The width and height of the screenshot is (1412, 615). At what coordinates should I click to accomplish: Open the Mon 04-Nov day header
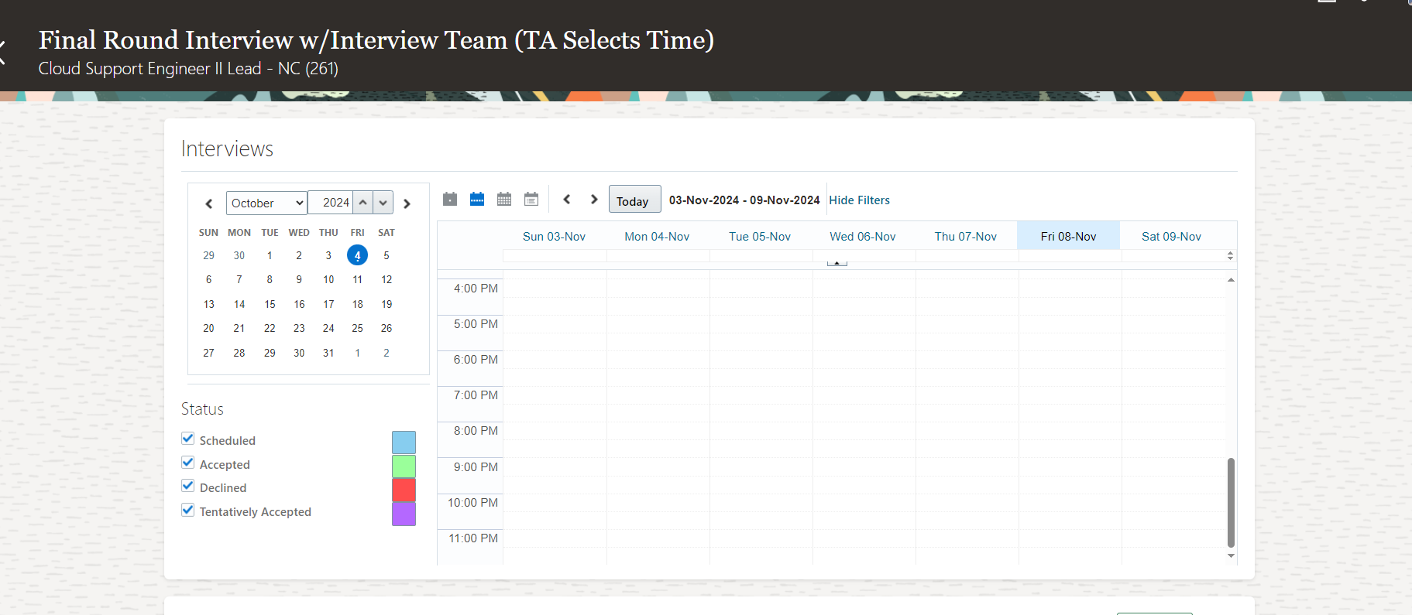click(658, 237)
